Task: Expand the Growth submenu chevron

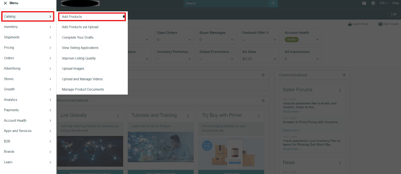Action: pos(50,89)
